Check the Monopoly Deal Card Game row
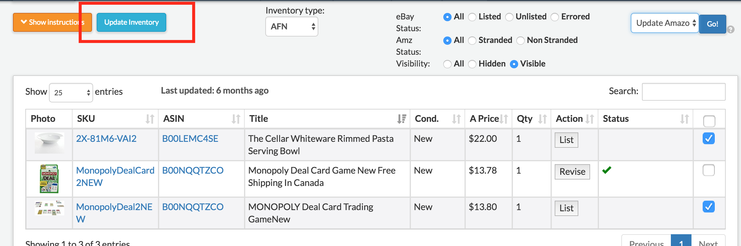This screenshot has height=246, width=741. point(709,170)
